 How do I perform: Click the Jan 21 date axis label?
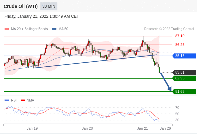143,128
